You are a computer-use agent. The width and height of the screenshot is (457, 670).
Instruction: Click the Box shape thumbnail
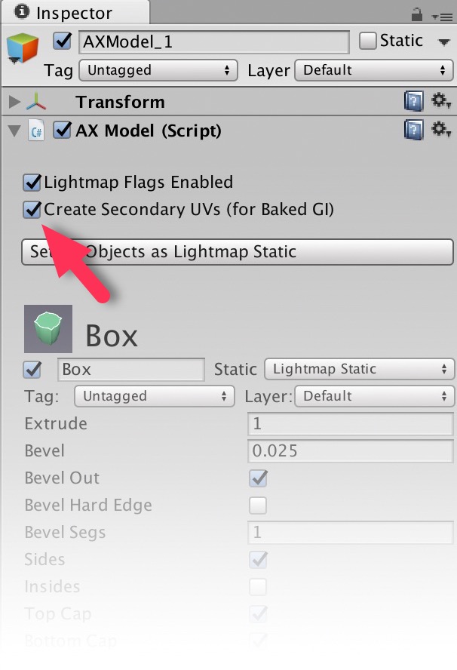48,329
